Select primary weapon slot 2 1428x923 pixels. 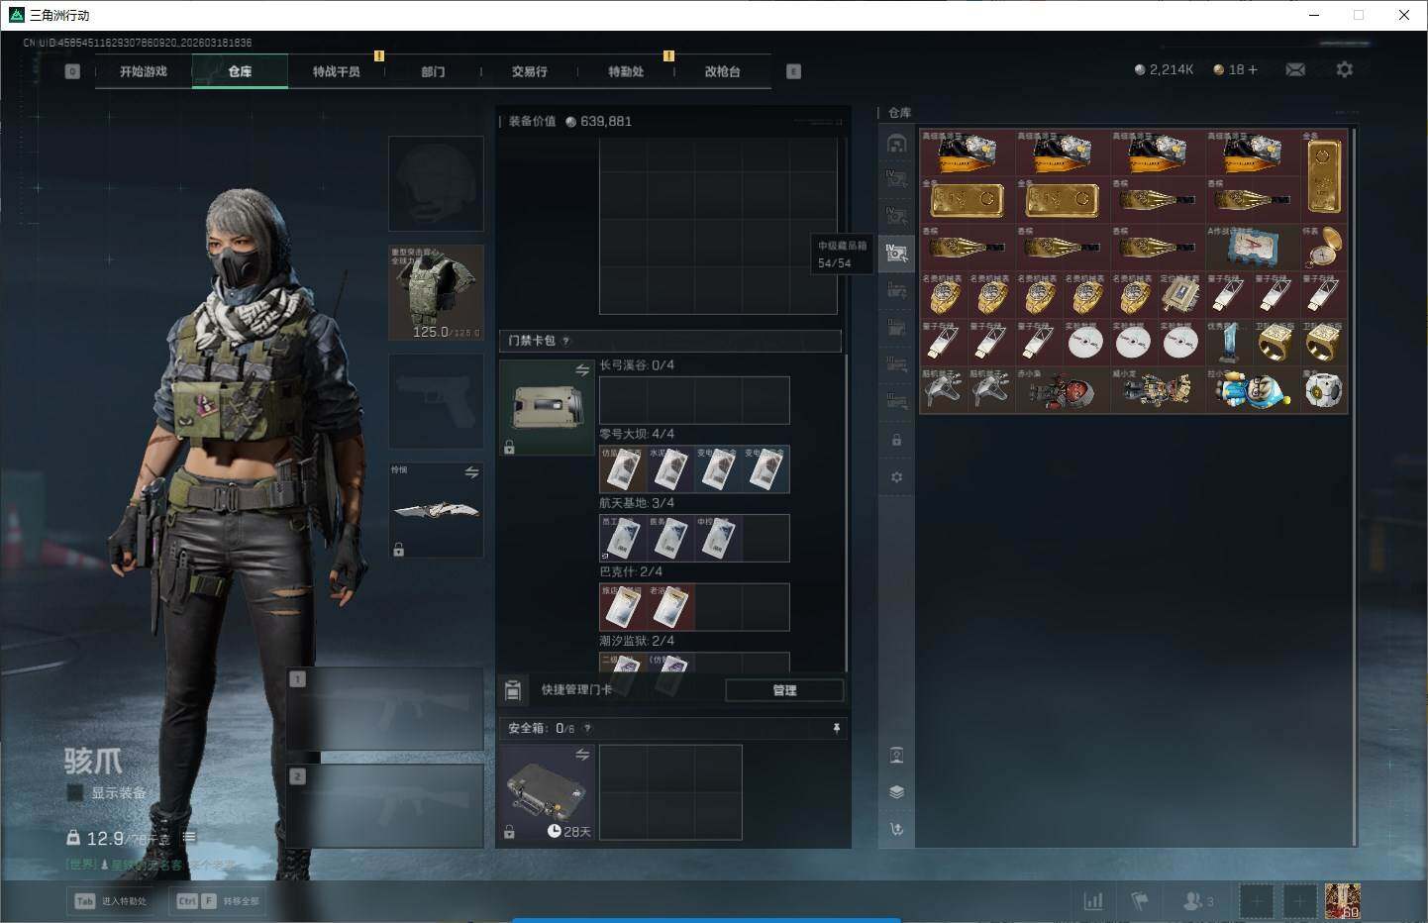(x=384, y=806)
